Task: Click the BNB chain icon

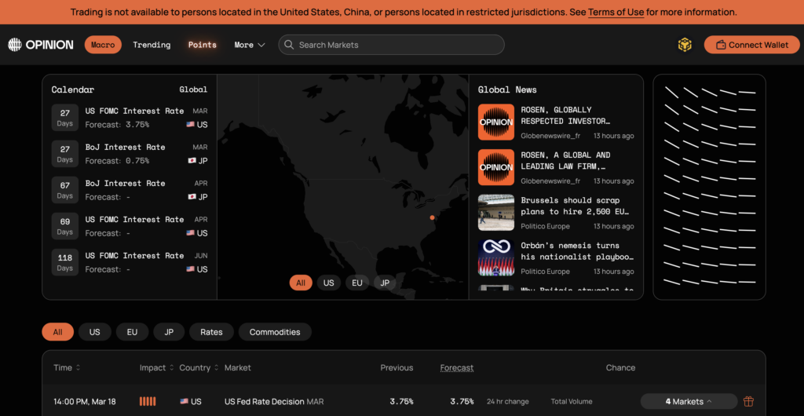Action: 685,45
